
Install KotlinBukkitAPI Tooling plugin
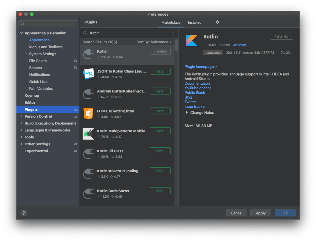160,171
